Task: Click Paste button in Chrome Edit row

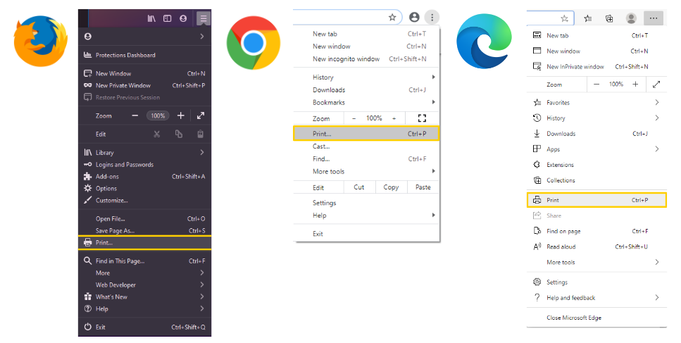Action: (423, 187)
